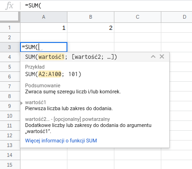
Task: Click the example range A2:A100
Action: coord(50,74)
